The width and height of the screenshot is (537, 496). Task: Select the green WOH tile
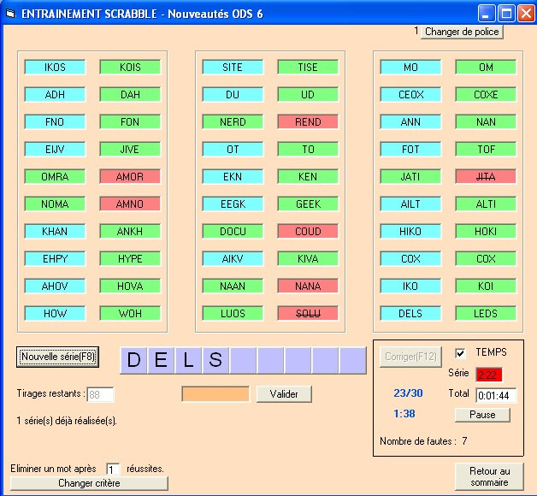click(130, 314)
